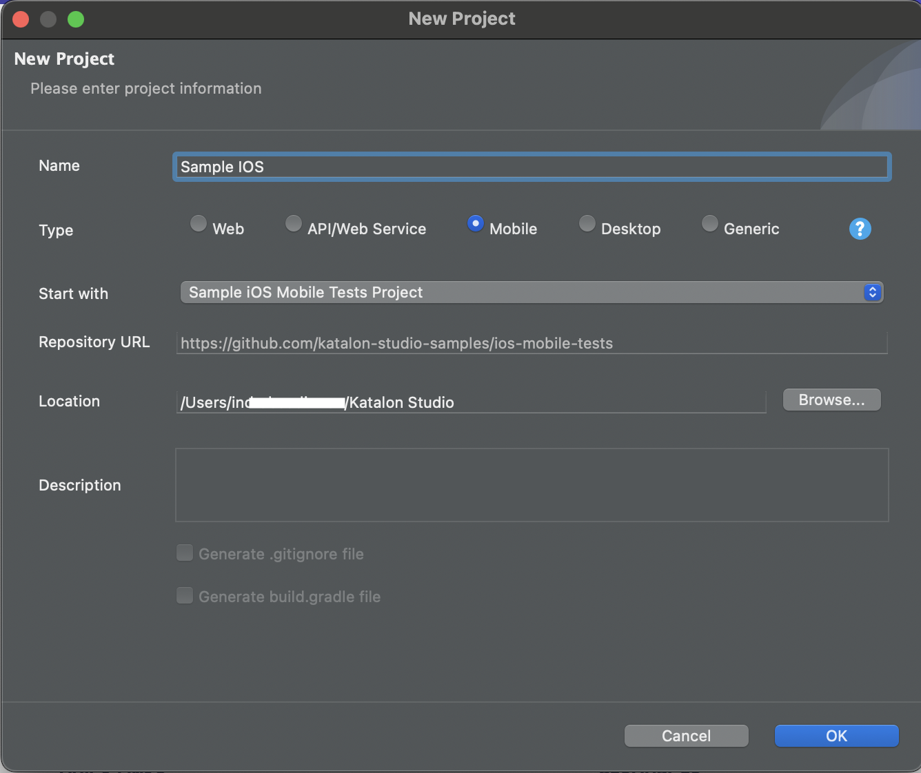921x773 pixels.
Task: Click the Start with dropdown arrow
Action: pyautogui.click(x=872, y=292)
